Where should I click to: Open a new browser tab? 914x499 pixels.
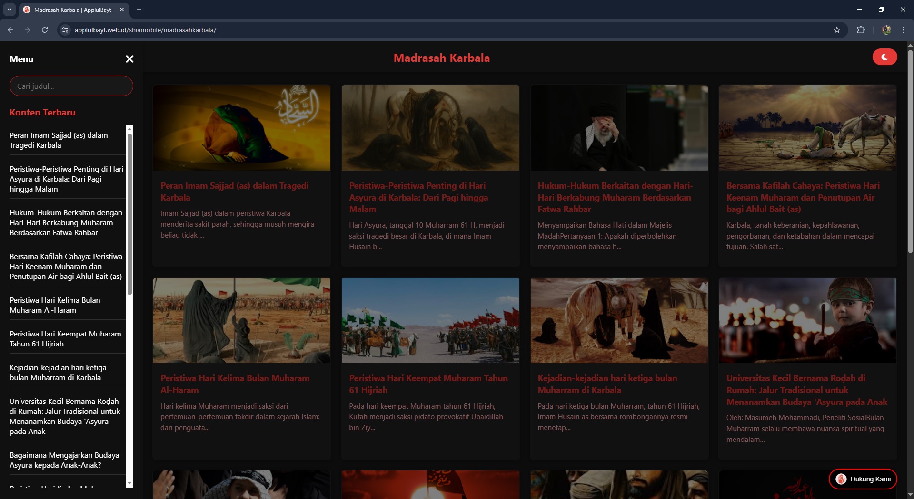(x=139, y=10)
